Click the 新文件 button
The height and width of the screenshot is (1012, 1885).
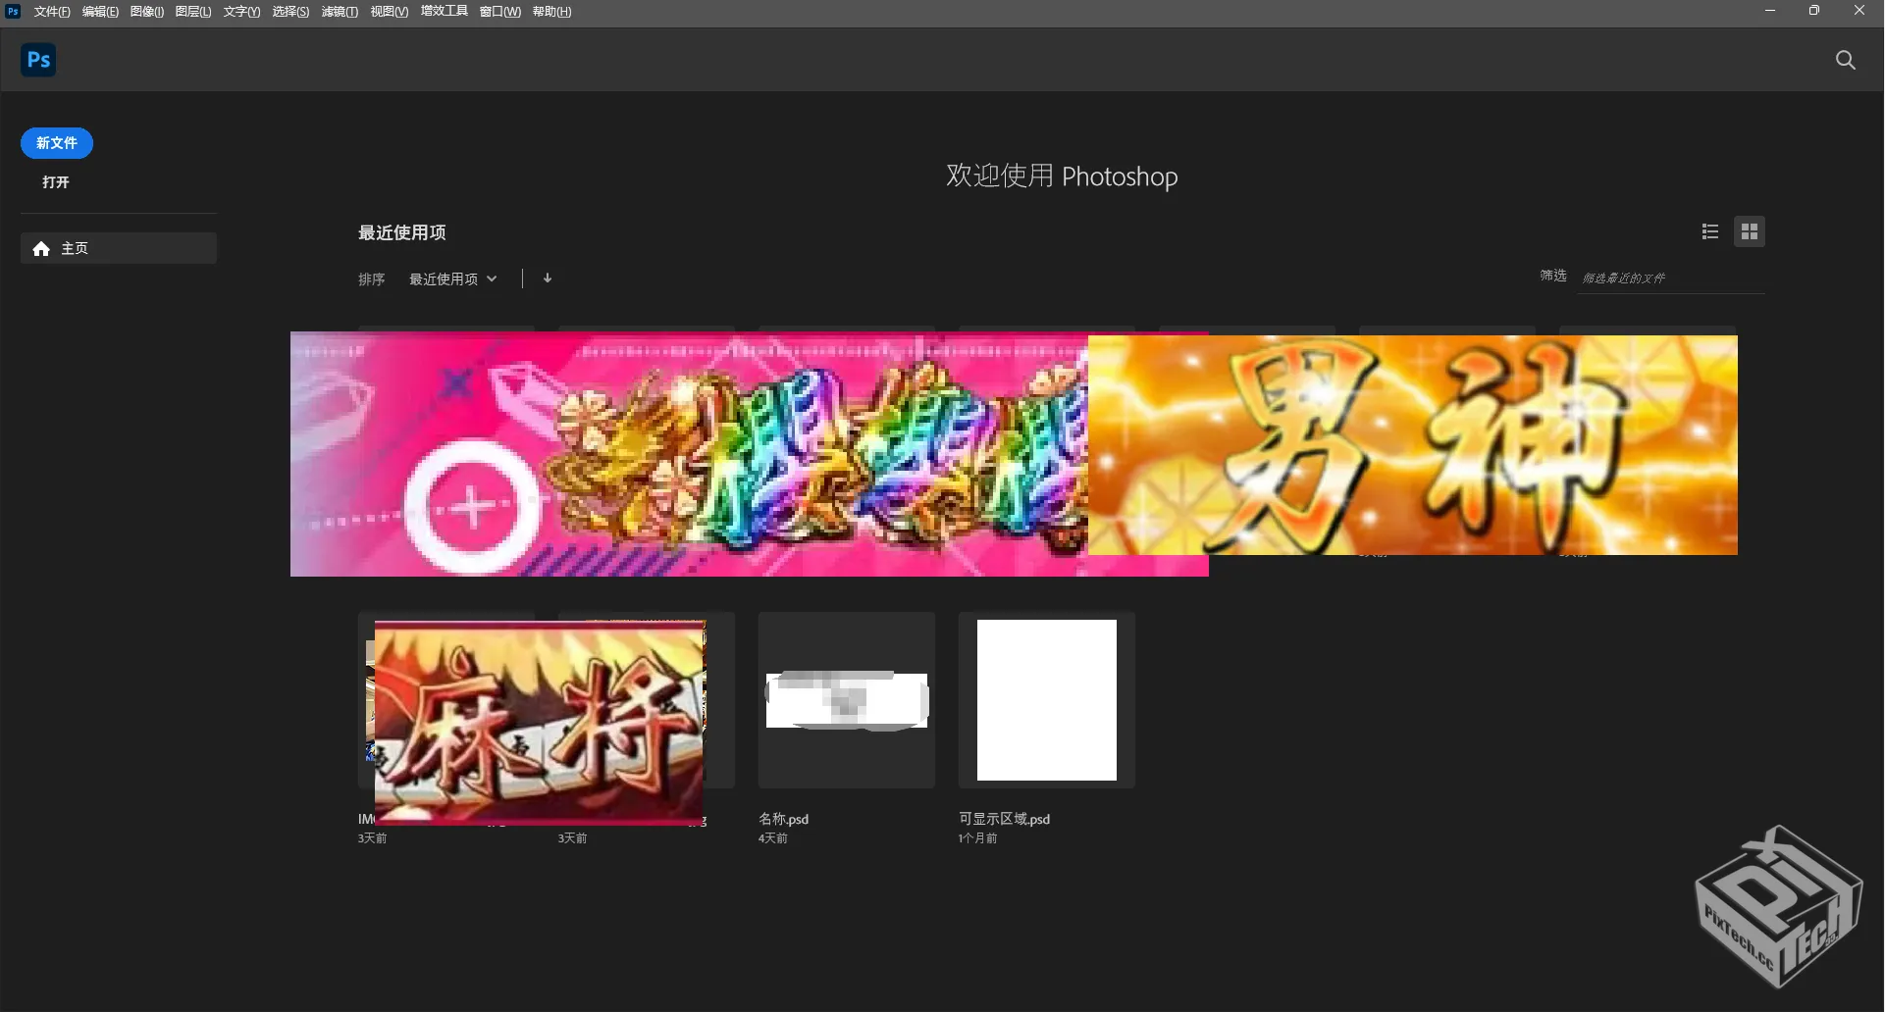57,143
